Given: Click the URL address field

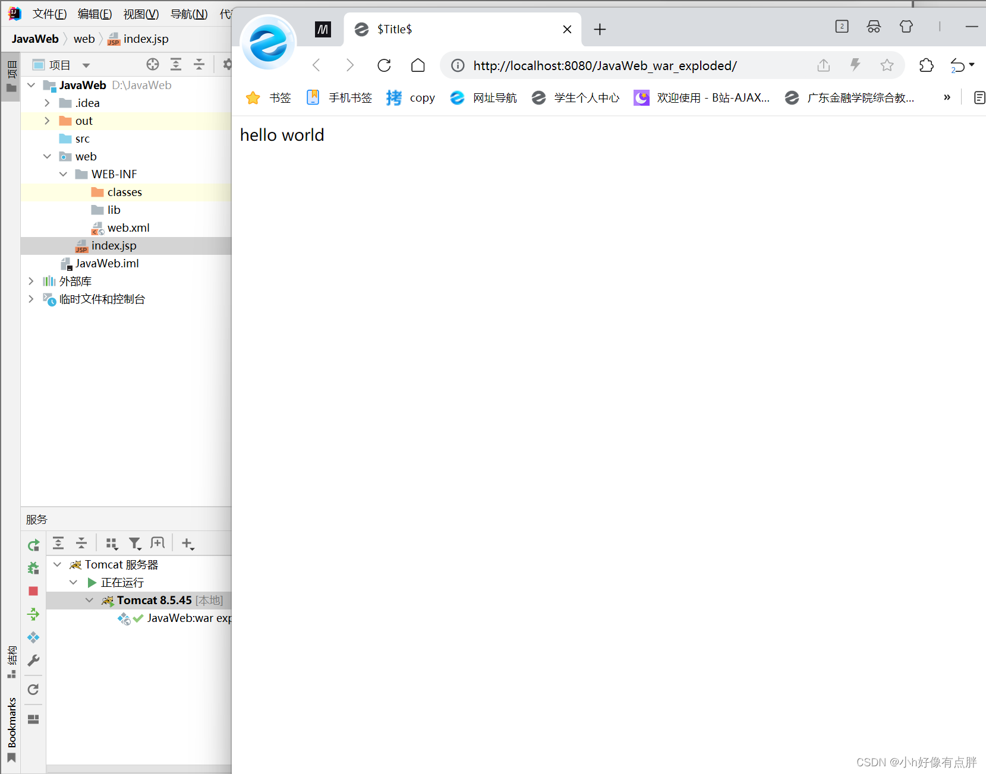Looking at the screenshot, I should [605, 65].
